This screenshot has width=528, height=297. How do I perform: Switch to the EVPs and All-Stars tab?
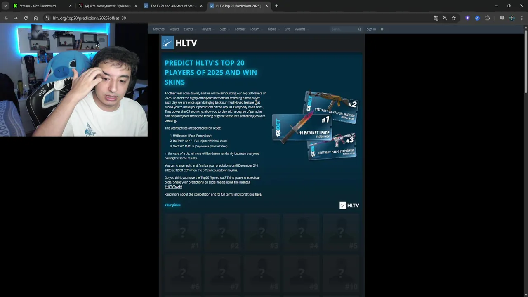[x=173, y=6]
